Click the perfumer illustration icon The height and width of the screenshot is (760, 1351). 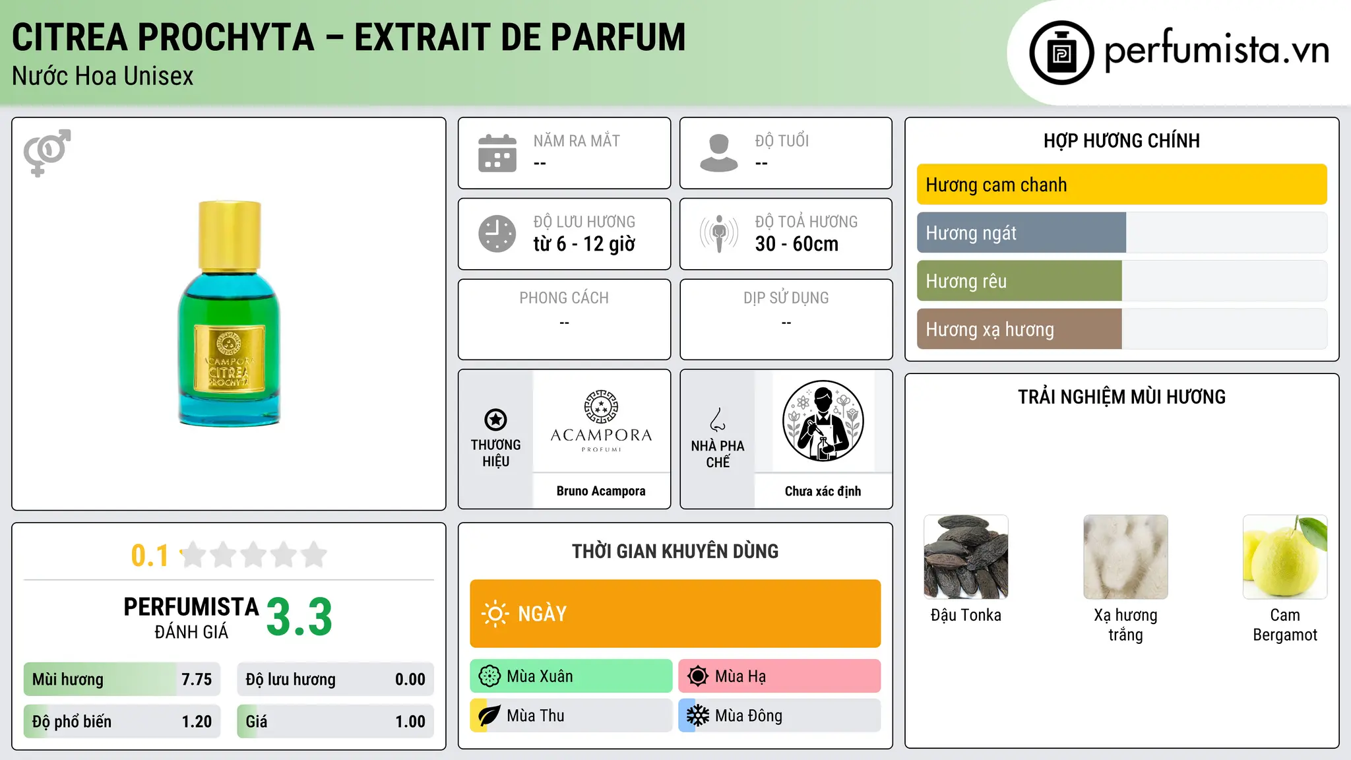pyautogui.click(x=823, y=421)
